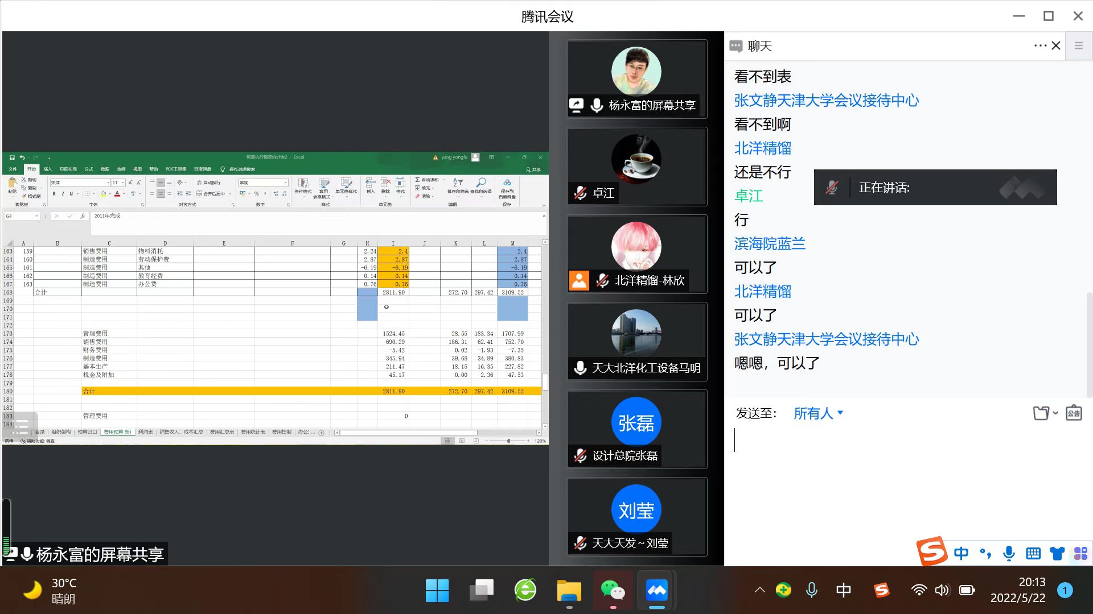
Task: Close the 聊天 chat panel
Action: [x=1056, y=46]
